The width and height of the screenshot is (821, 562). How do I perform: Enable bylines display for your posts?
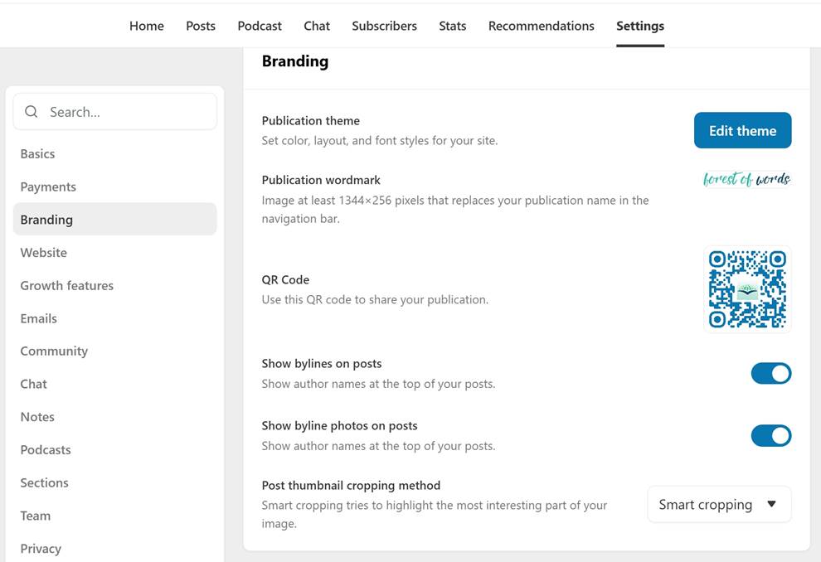point(771,373)
